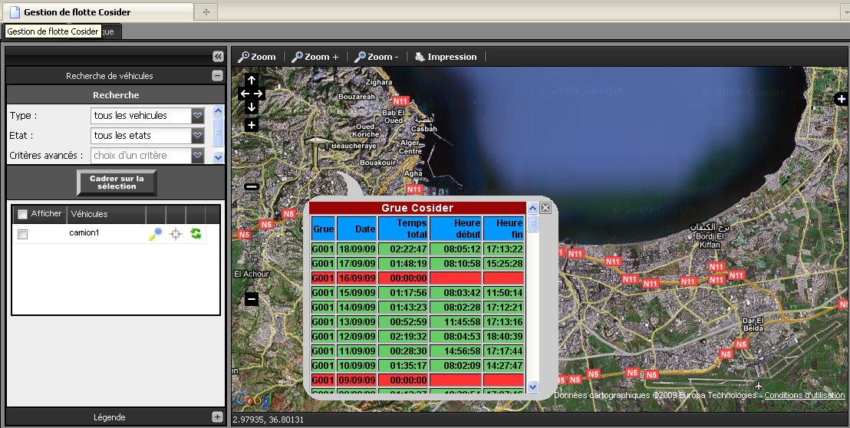Click popup table scrollbar thumb
This screenshot has height=428, width=850.
(533, 222)
